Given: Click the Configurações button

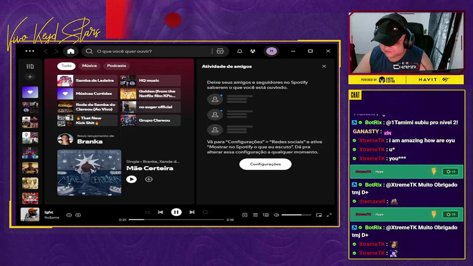Looking at the screenshot, I should coord(265,164).
